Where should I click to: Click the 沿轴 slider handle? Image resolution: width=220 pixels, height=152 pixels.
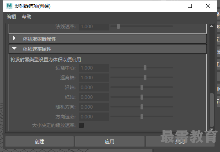point(142,87)
